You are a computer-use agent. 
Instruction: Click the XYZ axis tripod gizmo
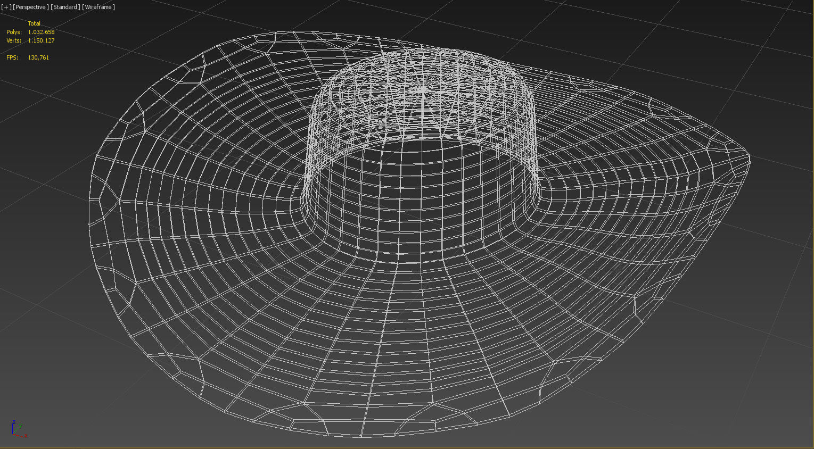click(19, 429)
